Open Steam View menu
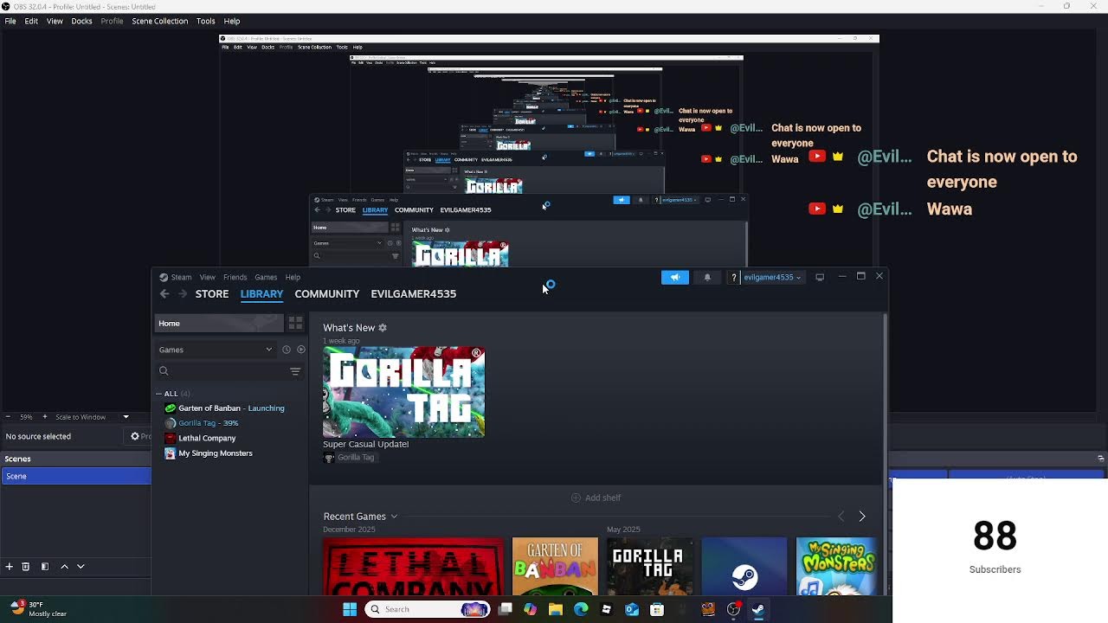 coord(208,277)
